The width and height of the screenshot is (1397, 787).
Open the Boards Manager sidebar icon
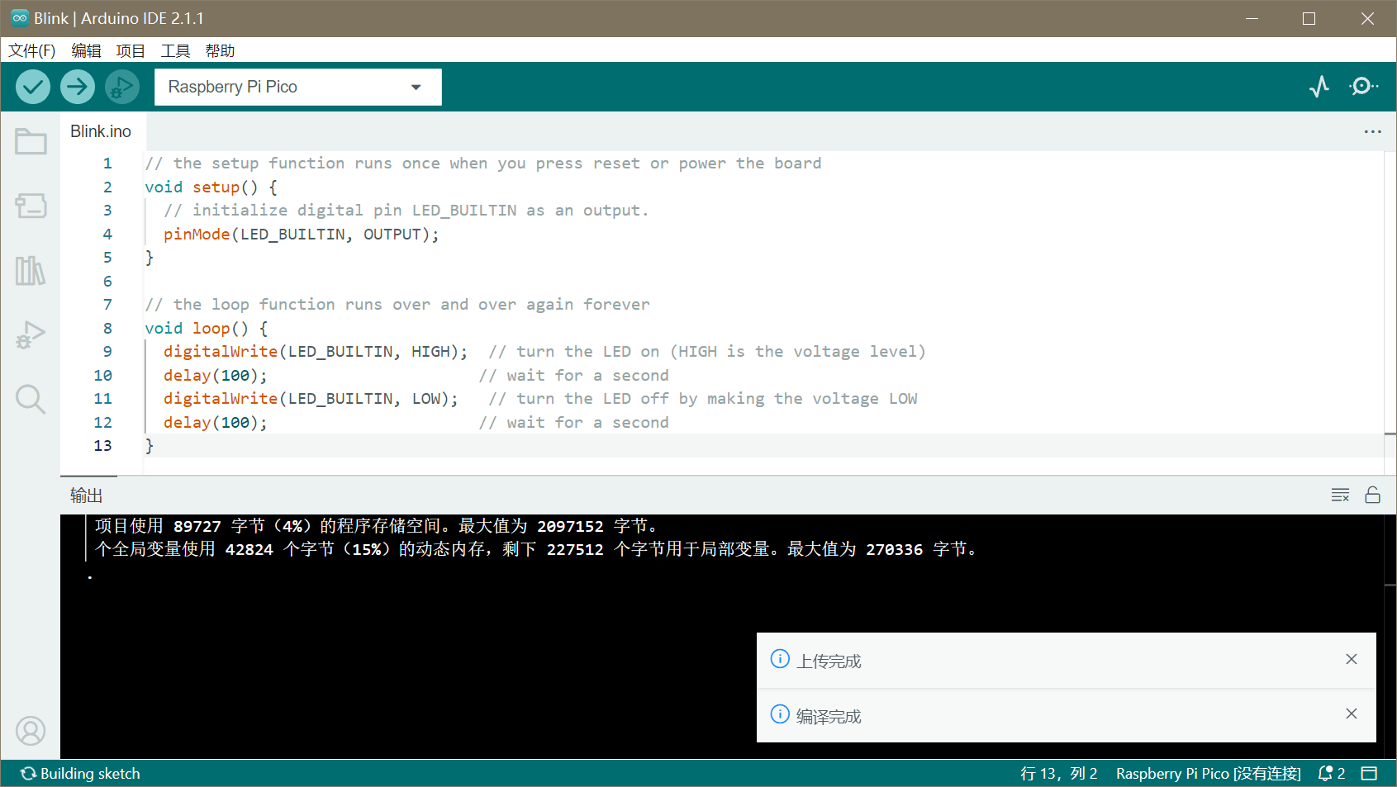coord(31,206)
